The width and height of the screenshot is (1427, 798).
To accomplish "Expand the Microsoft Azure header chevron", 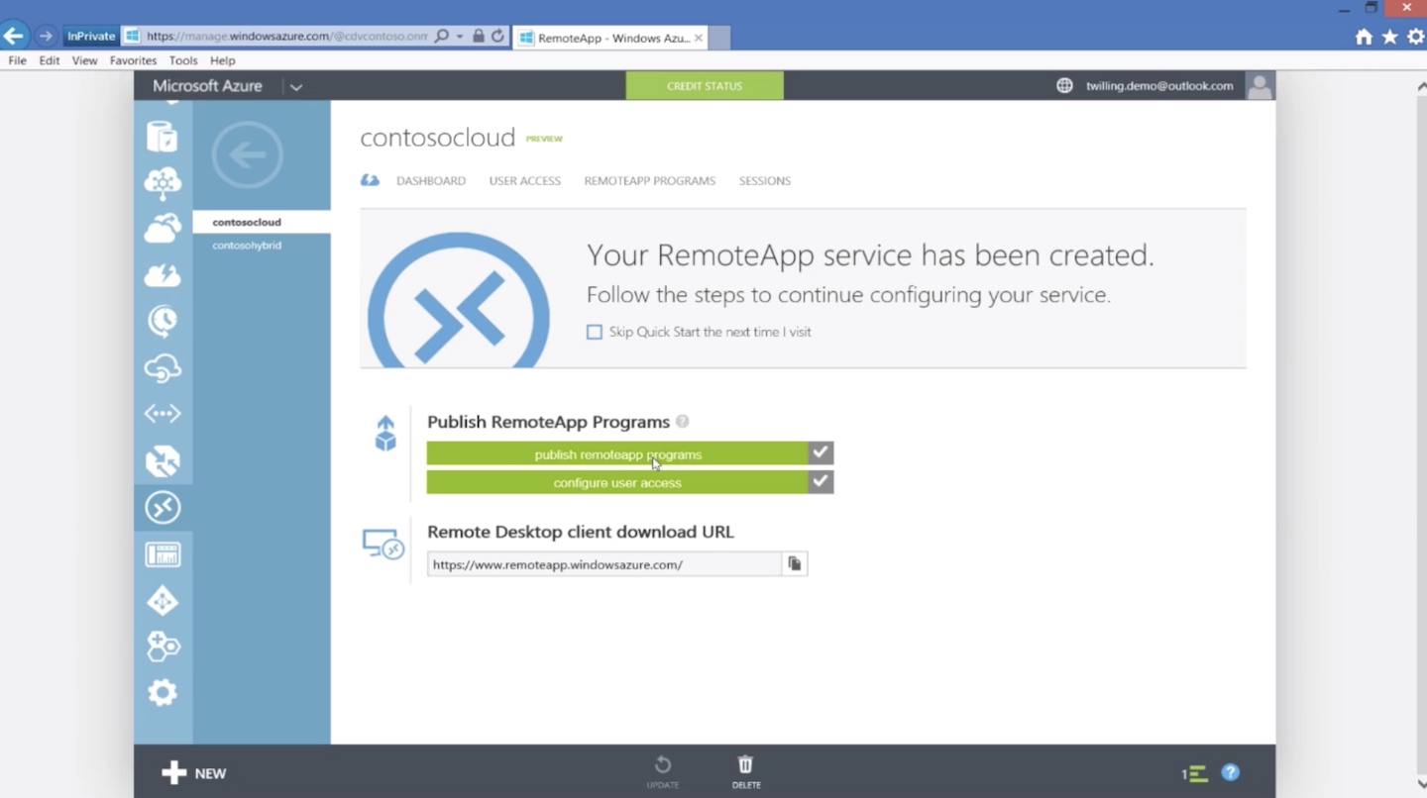I will coord(295,86).
